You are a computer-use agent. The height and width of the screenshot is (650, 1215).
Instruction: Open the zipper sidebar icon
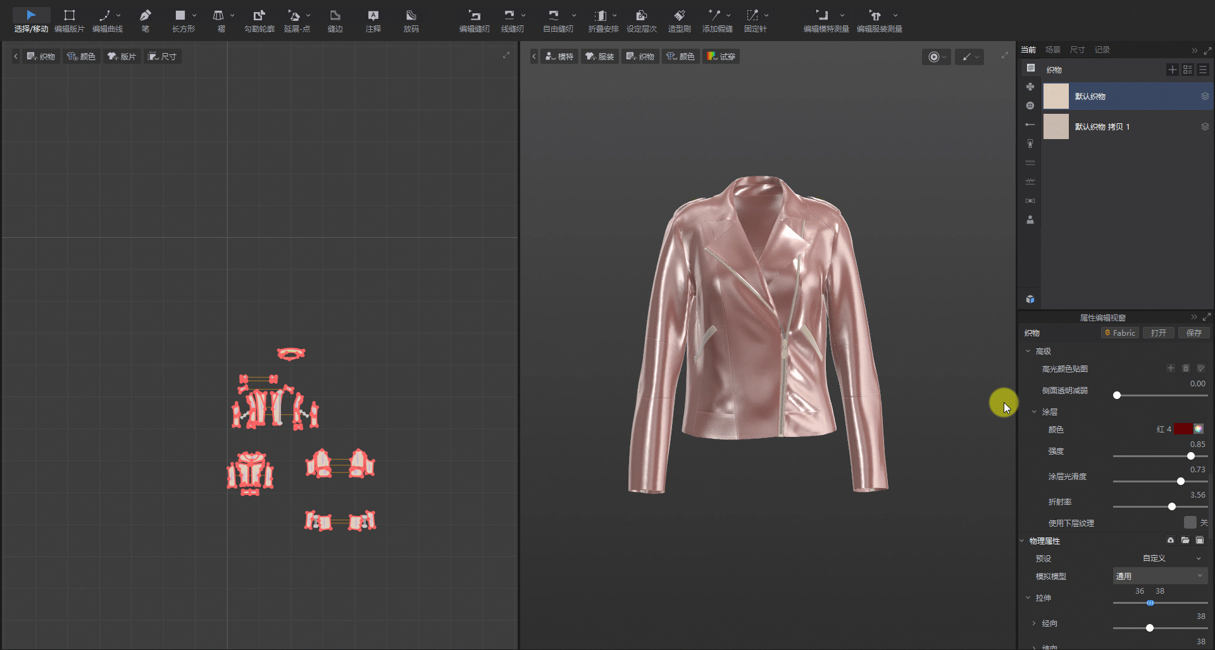click(x=1030, y=144)
